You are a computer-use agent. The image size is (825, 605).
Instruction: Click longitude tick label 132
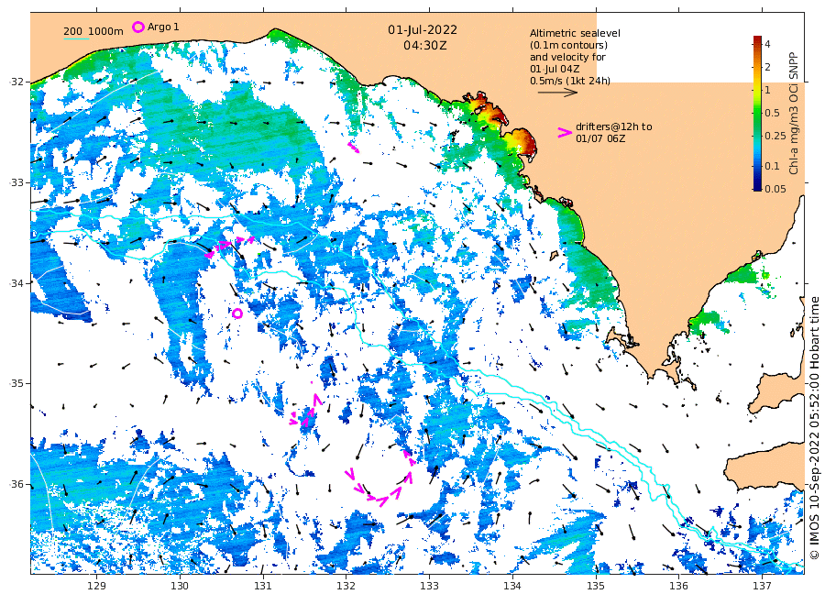point(346,586)
